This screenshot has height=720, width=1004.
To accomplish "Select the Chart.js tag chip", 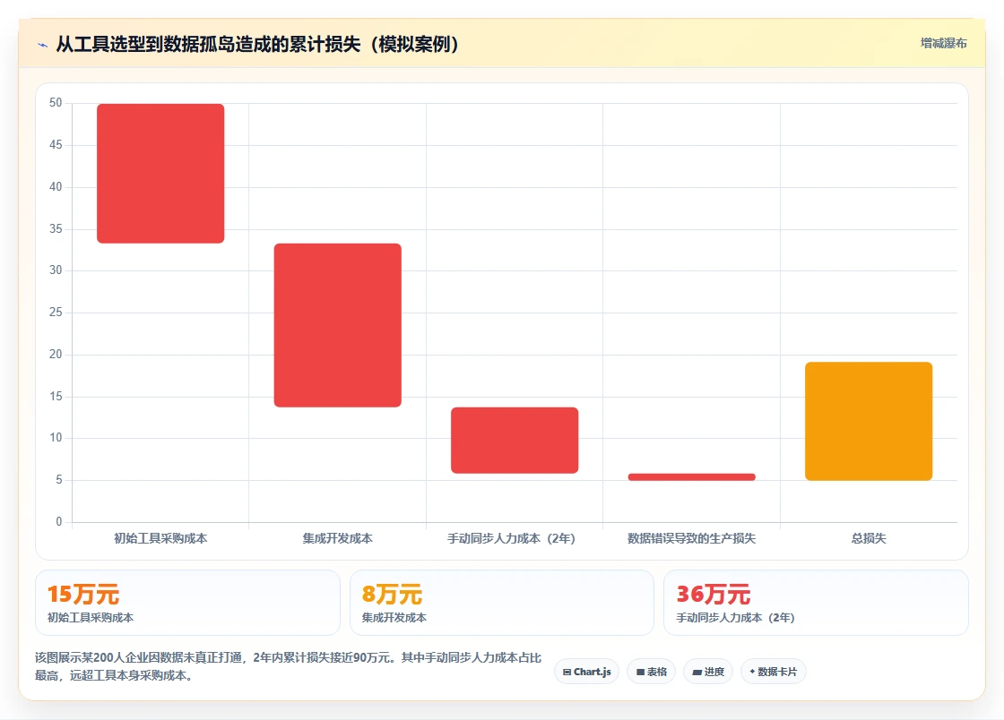I will click(x=586, y=672).
